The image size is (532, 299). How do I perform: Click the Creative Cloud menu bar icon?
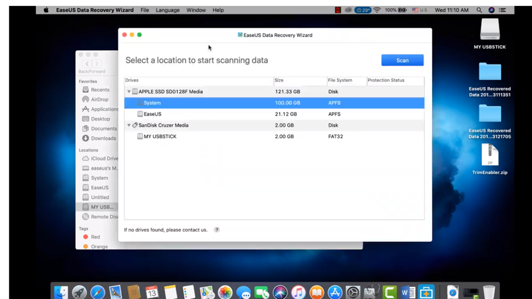(348, 10)
